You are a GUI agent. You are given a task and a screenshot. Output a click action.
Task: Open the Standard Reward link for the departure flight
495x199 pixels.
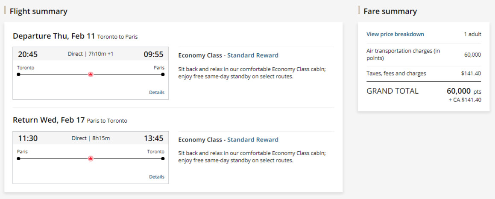252,55
